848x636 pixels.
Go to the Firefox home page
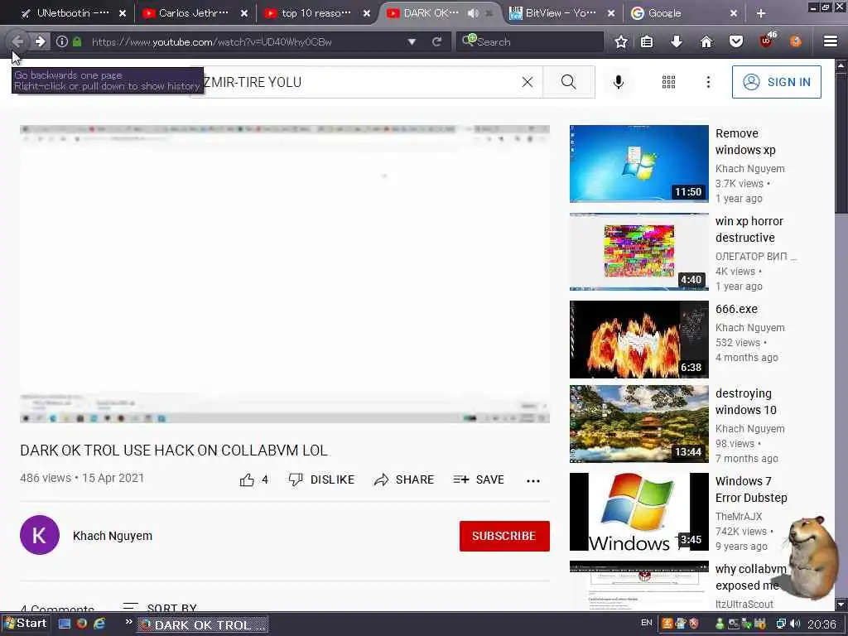[706, 41]
